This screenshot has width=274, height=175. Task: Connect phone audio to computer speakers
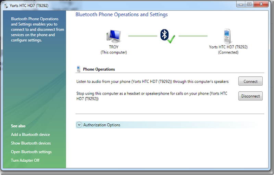coord(250,81)
